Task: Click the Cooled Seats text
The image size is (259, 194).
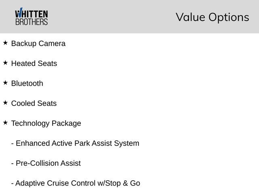Action: tap(34, 103)
